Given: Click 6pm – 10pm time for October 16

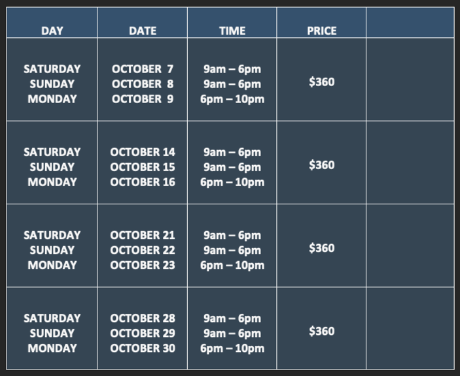Looking at the screenshot, I should point(232,182).
